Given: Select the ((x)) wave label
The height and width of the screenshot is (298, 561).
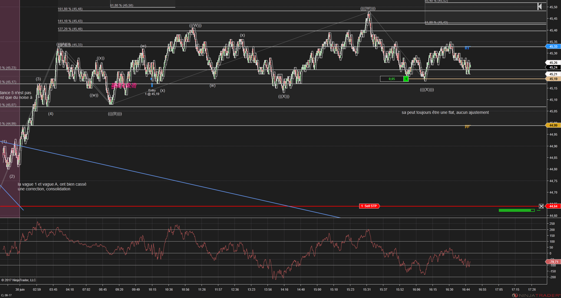Looking at the screenshot, I should [101, 58].
